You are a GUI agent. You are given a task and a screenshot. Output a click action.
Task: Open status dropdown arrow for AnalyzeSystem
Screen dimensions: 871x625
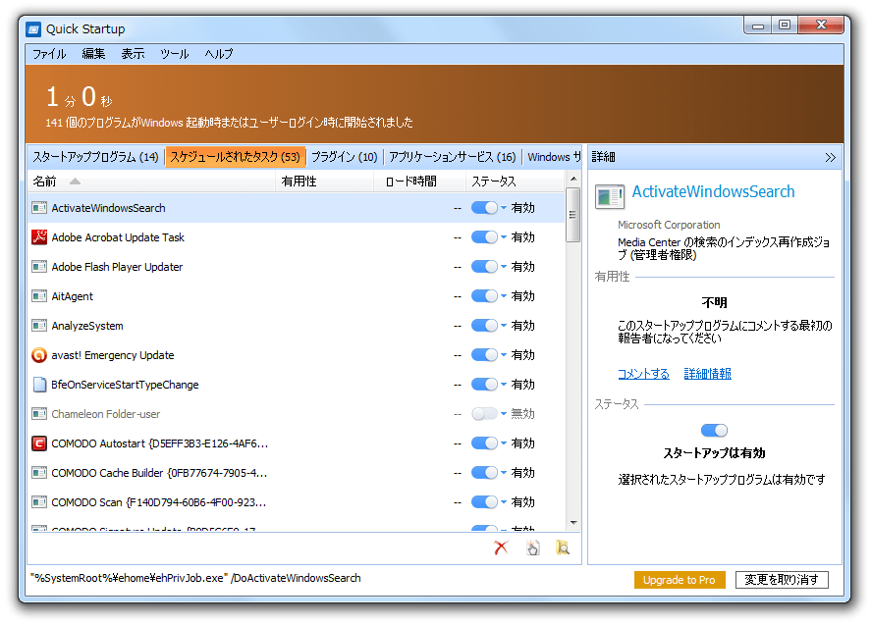click(504, 326)
